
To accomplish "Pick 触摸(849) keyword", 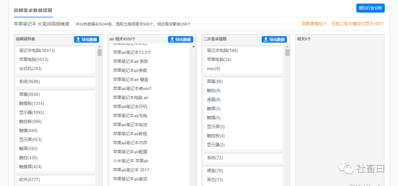I will 28,131.
